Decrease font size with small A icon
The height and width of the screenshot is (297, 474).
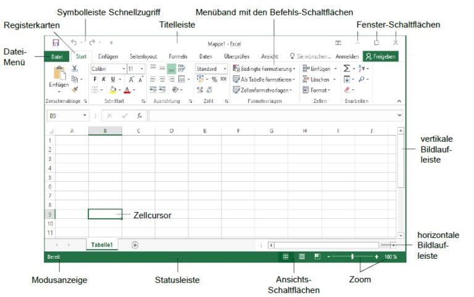point(141,79)
